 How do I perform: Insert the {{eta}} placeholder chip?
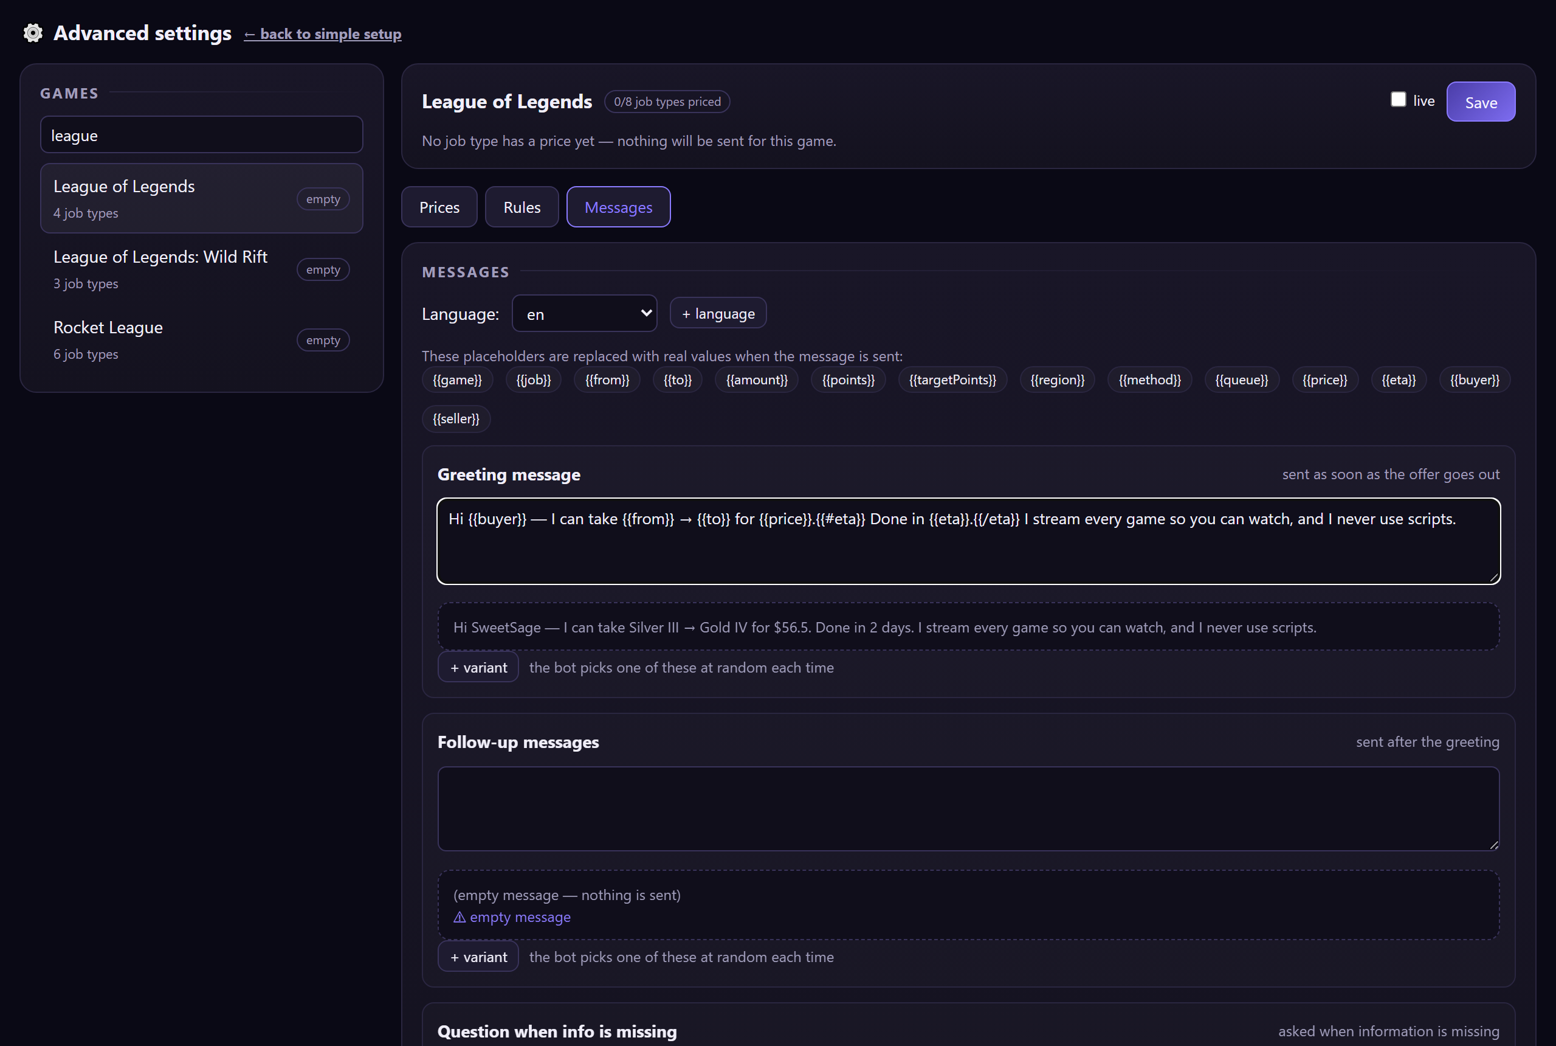point(1399,379)
